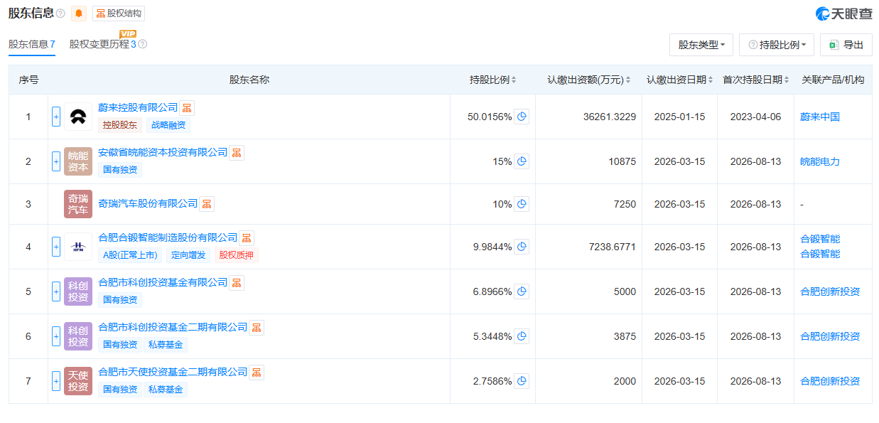Click the 股权质押 tag
879x423 pixels.
point(237,255)
